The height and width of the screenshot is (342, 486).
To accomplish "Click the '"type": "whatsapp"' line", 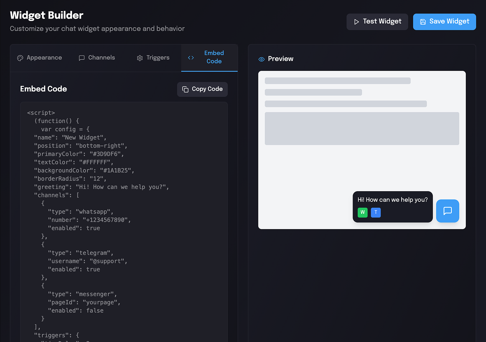I will point(81,212).
